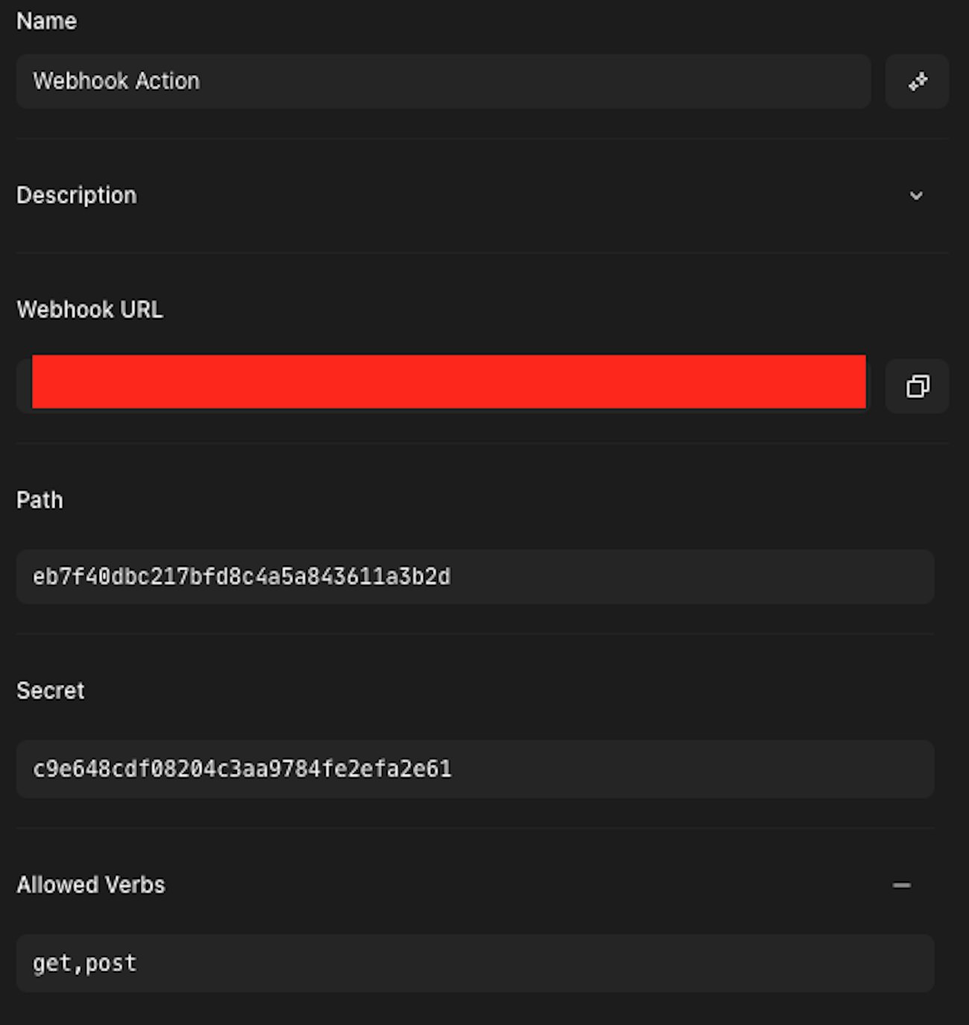
Task: Collapse Allowed Verbs using the minus icon
Action: (x=901, y=886)
